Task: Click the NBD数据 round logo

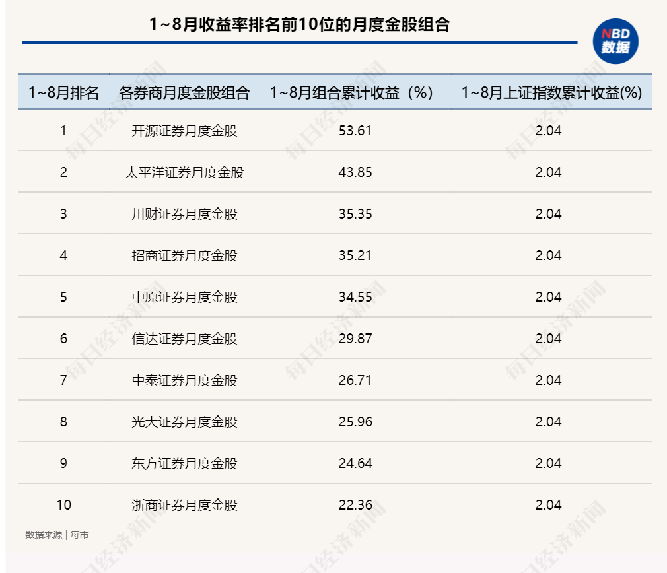Action: (615, 41)
